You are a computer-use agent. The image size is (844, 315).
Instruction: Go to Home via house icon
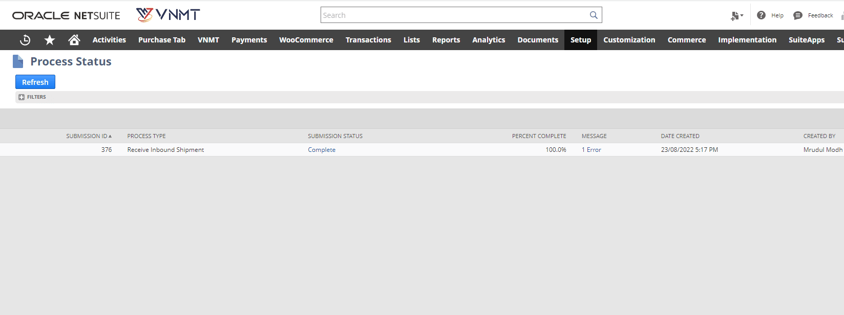[x=74, y=40]
